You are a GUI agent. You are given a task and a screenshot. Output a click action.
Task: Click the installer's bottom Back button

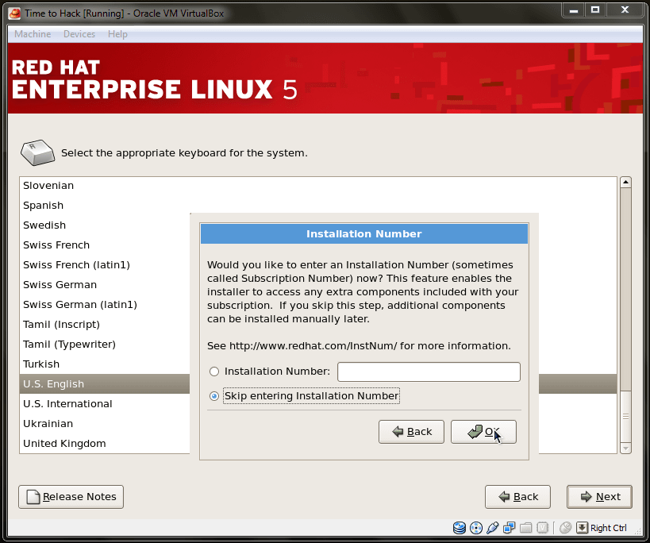[x=517, y=497]
